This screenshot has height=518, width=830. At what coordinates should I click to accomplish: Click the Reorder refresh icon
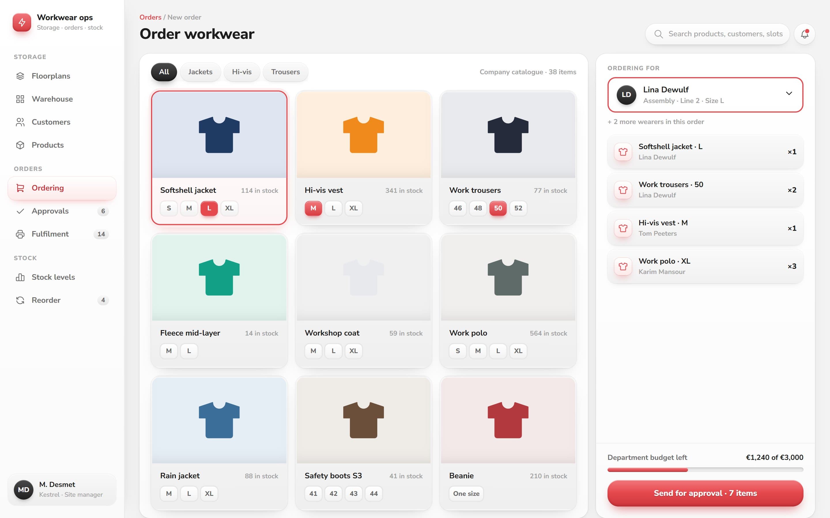20,300
